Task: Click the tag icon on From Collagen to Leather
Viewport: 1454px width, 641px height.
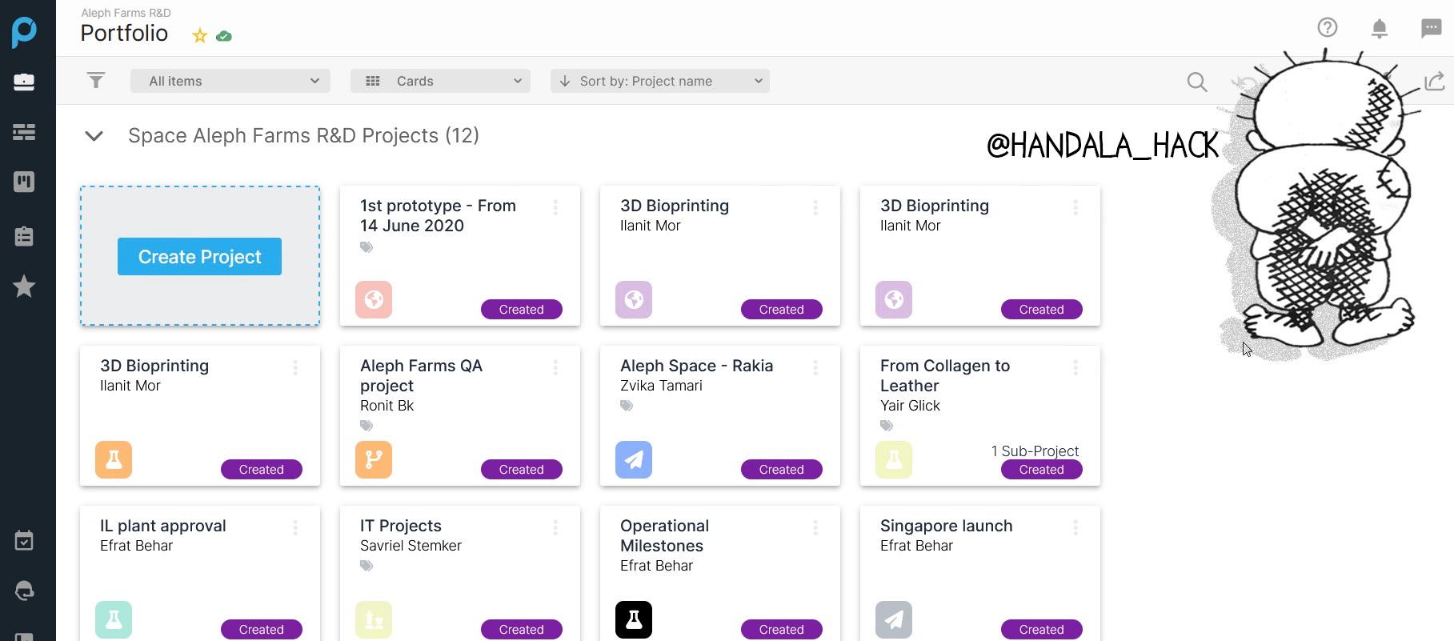Action: (887, 426)
